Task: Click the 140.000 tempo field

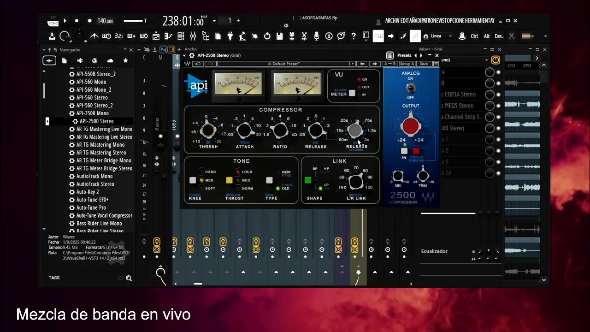Action: (x=105, y=21)
